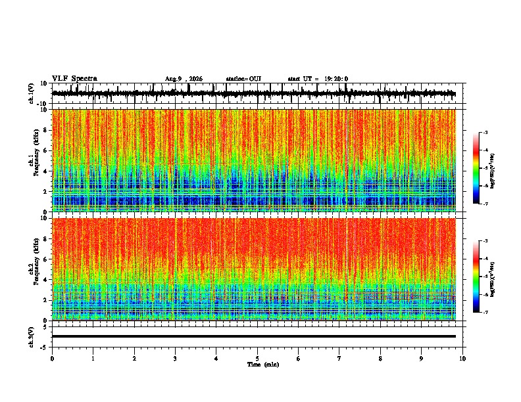Click the "ch.1(V)" waveform axis label
Screen dimensions: 521x402
[x=32, y=93]
